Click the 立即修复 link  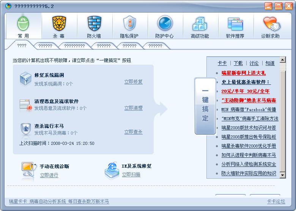pyautogui.click(x=134, y=82)
